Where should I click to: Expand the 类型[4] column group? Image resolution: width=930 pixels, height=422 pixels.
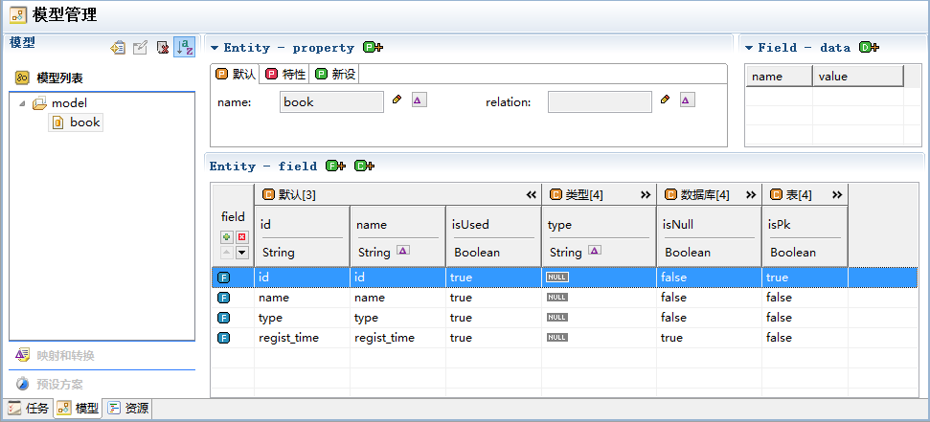click(646, 195)
